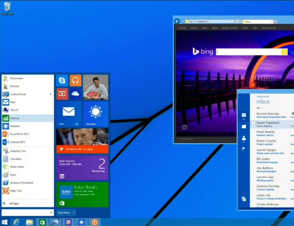Launch Outlook 2013 from the Start menu
Image resolution: width=294 pixels, height=226 pixels.
[28, 142]
